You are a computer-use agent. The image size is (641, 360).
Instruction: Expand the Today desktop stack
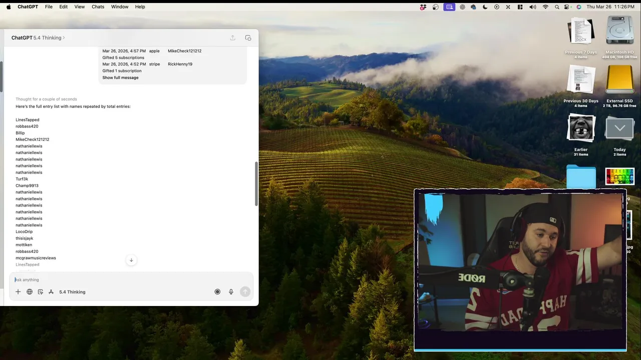620,128
